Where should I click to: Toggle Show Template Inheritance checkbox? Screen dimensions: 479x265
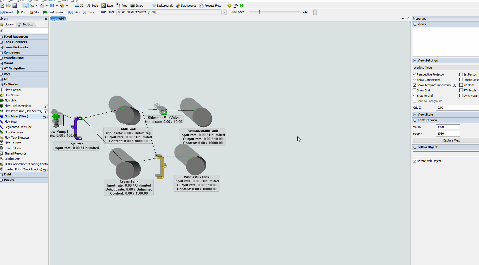(x=415, y=85)
